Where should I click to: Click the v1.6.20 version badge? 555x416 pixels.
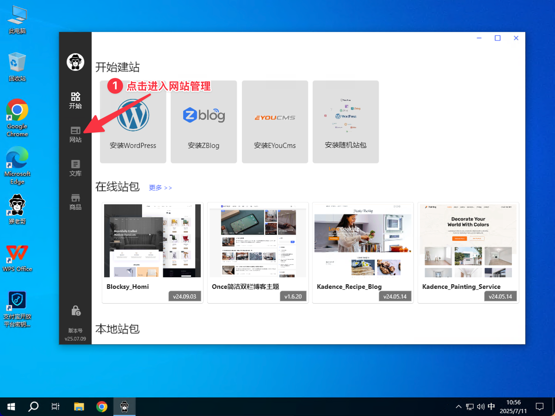pos(293,296)
